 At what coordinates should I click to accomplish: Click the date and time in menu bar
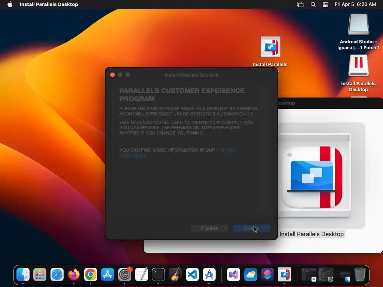pyautogui.click(x=355, y=4)
